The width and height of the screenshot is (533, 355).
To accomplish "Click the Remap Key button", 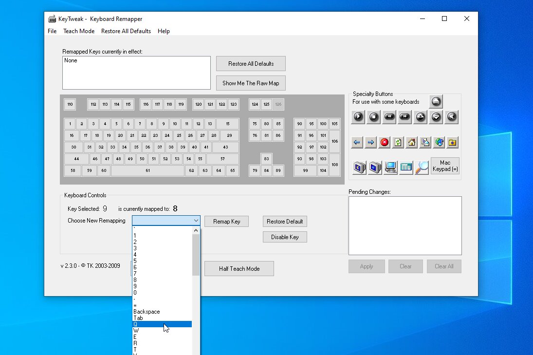I will (226, 222).
